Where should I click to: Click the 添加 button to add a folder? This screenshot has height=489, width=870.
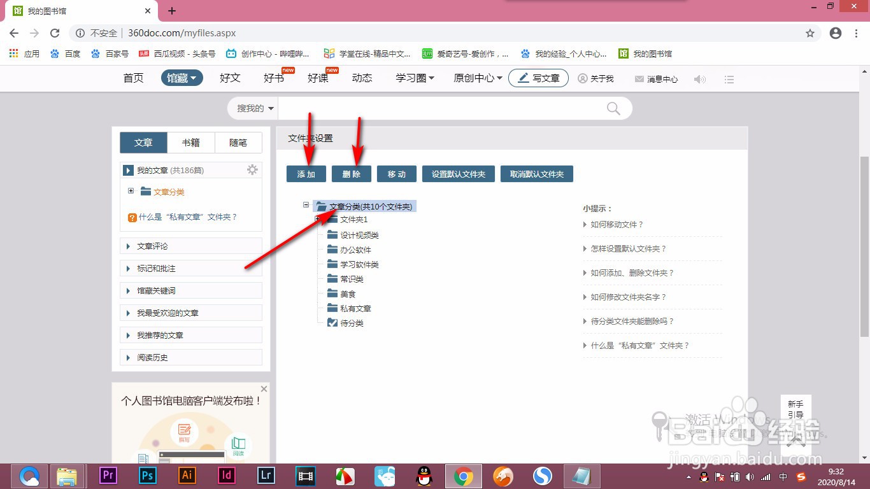[306, 173]
